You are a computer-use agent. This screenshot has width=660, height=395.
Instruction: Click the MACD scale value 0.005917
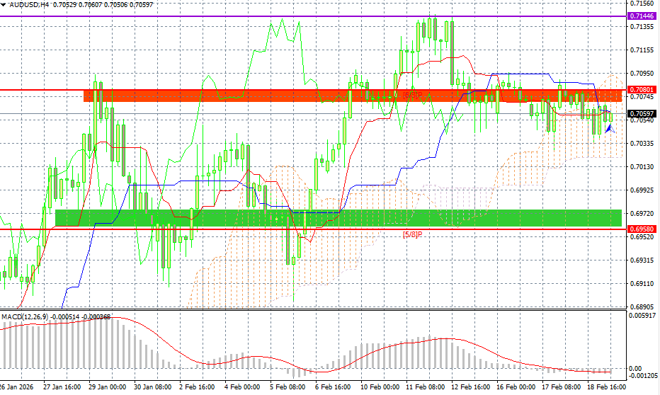[642, 315]
